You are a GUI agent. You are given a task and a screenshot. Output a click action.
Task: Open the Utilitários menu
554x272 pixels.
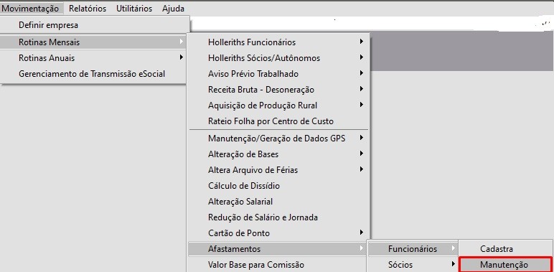point(134,9)
